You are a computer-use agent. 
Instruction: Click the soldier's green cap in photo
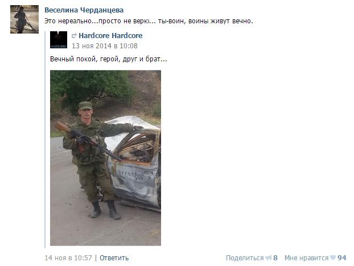pyautogui.click(x=85, y=106)
